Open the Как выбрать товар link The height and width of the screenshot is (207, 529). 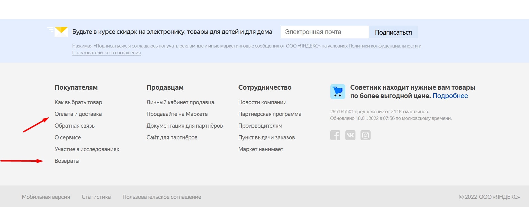(78, 102)
